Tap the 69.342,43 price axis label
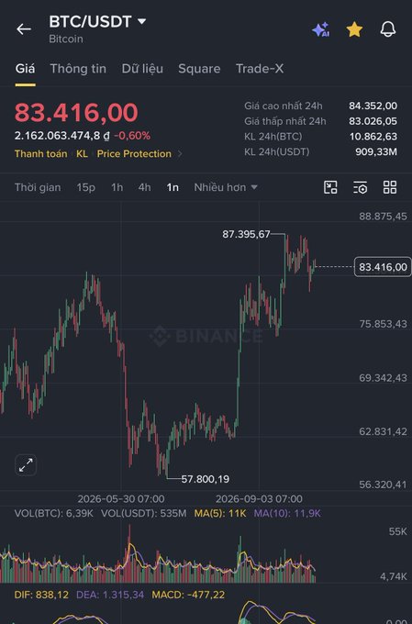 click(383, 378)
